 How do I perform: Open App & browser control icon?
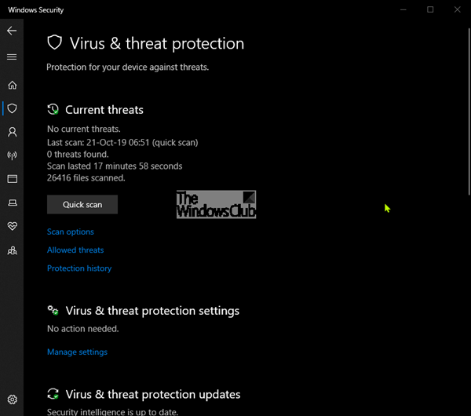click(12, 179)
